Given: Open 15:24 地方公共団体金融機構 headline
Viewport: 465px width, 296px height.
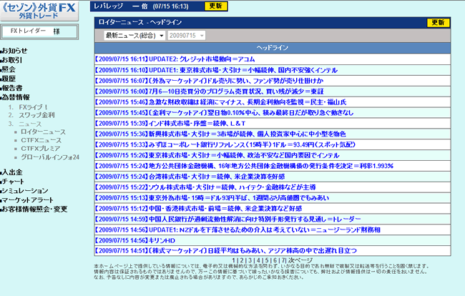Looking at the screenshot, I should pos(244,166).
